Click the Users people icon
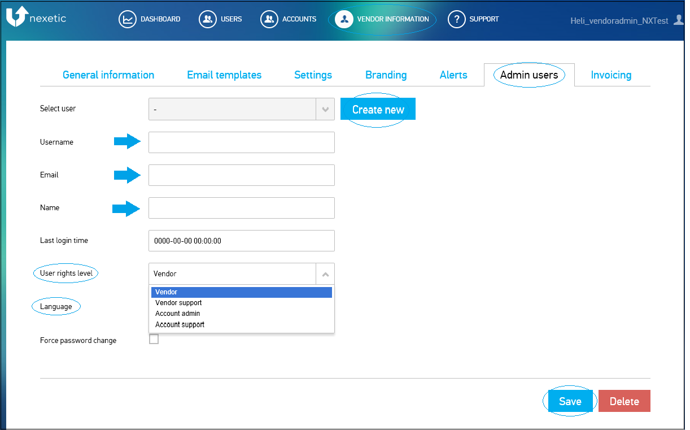Image resolution: width=690 pixels, height=430 pixels. tap(208, 19)
